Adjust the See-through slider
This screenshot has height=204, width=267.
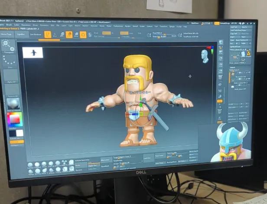coord(207,23)
